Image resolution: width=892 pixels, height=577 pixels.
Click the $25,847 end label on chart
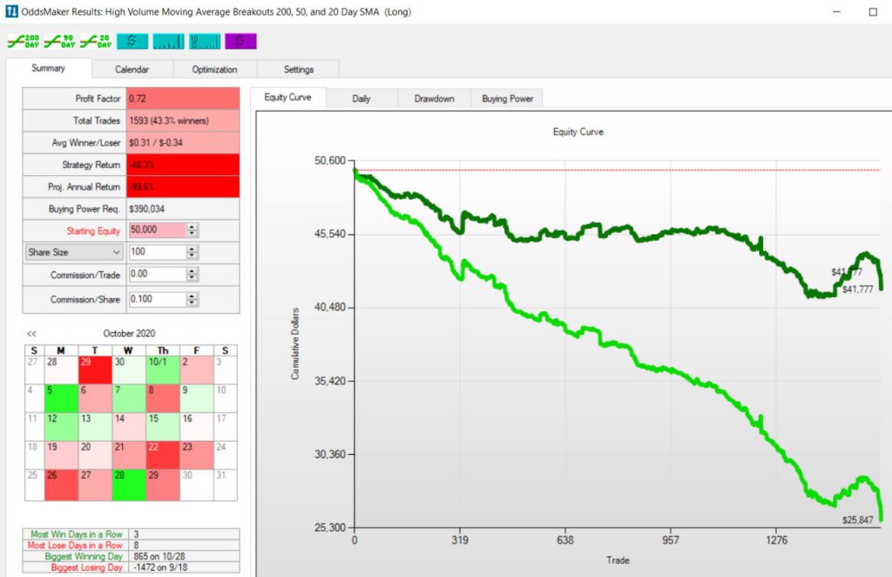coord(858,520)
